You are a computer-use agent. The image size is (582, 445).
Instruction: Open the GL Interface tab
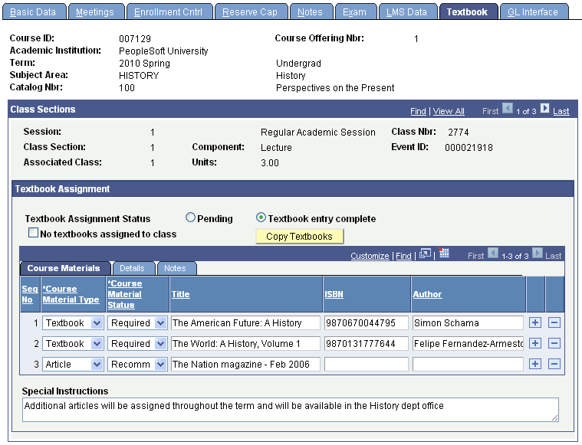pyautogui.click(x=534, y=11)
